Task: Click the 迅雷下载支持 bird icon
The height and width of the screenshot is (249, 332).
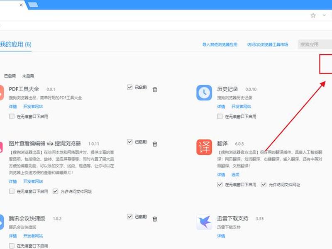Action: (x=204, y=222)
